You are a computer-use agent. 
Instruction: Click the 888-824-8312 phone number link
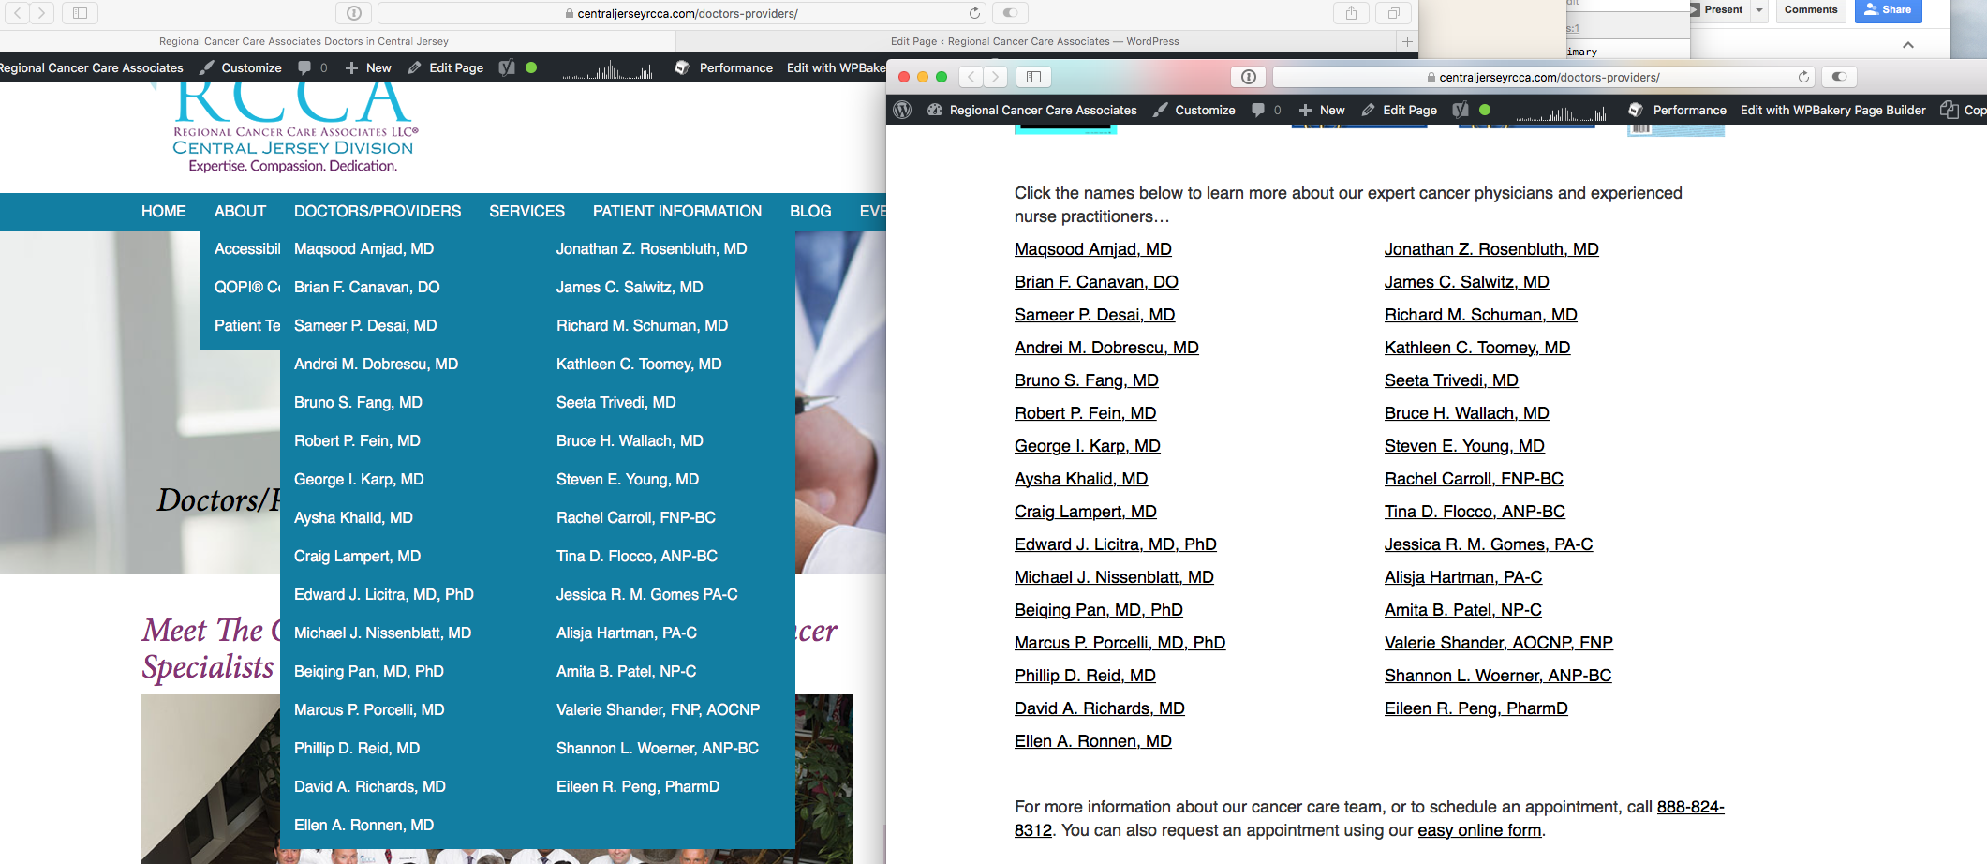[1690, 807]
